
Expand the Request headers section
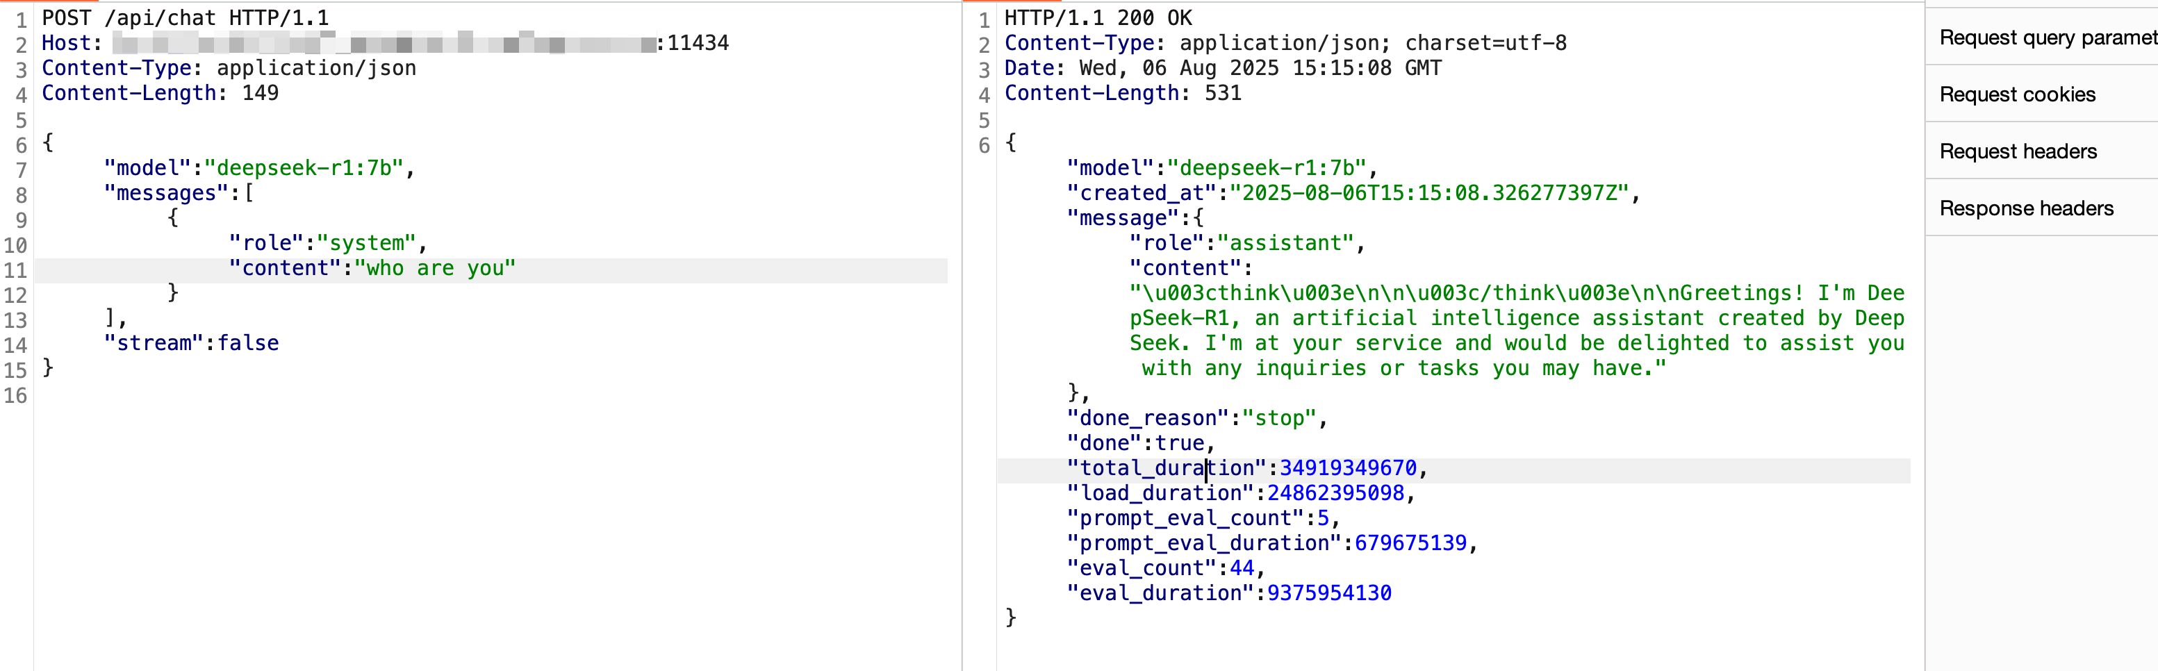click(x=2041, y=151)
